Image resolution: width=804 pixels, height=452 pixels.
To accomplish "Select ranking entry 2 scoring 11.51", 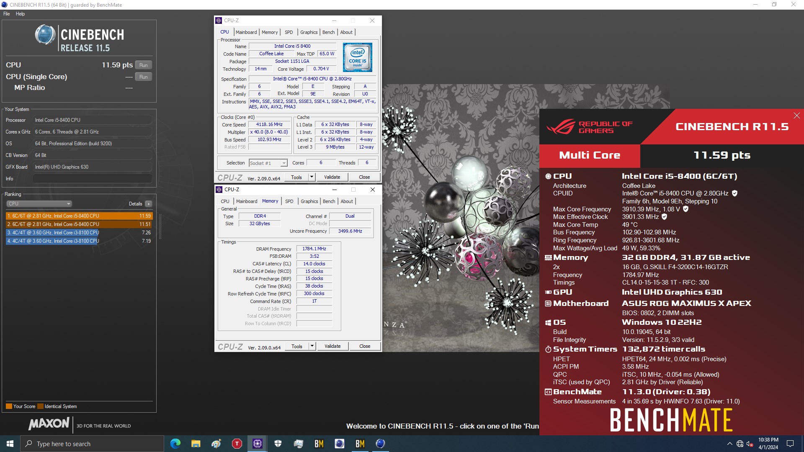I will coord(79,224).
